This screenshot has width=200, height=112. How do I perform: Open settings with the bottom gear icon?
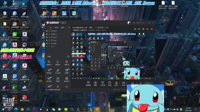coord(141,83)
